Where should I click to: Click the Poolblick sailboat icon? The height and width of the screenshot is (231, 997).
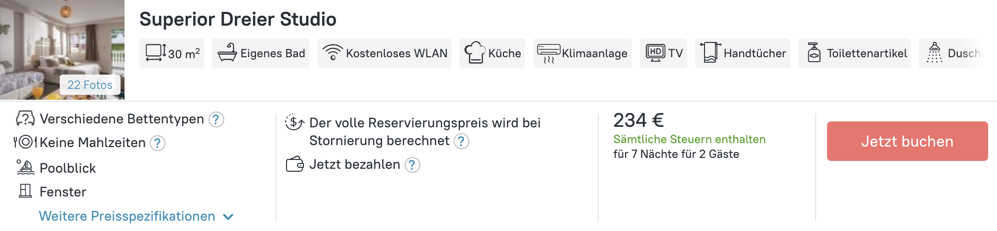(25, 167)
